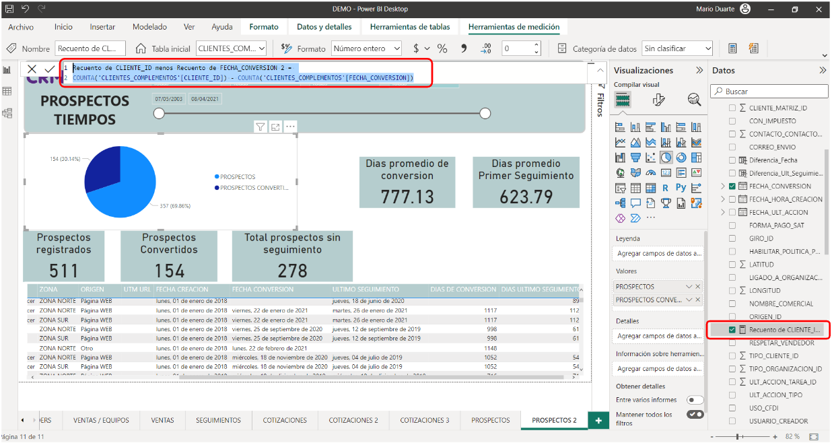Apply thousands separator comma format
832x443 pixels.
pos(463,48)
